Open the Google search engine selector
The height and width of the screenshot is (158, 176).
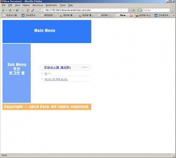click(x=140, y=10)
